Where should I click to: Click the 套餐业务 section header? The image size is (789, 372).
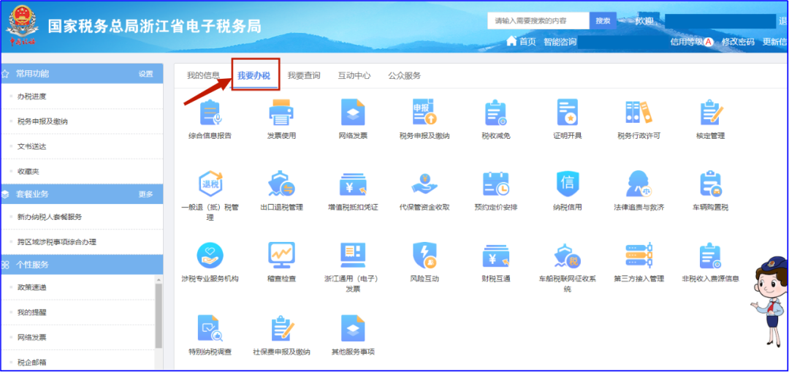tap(82, 194)
